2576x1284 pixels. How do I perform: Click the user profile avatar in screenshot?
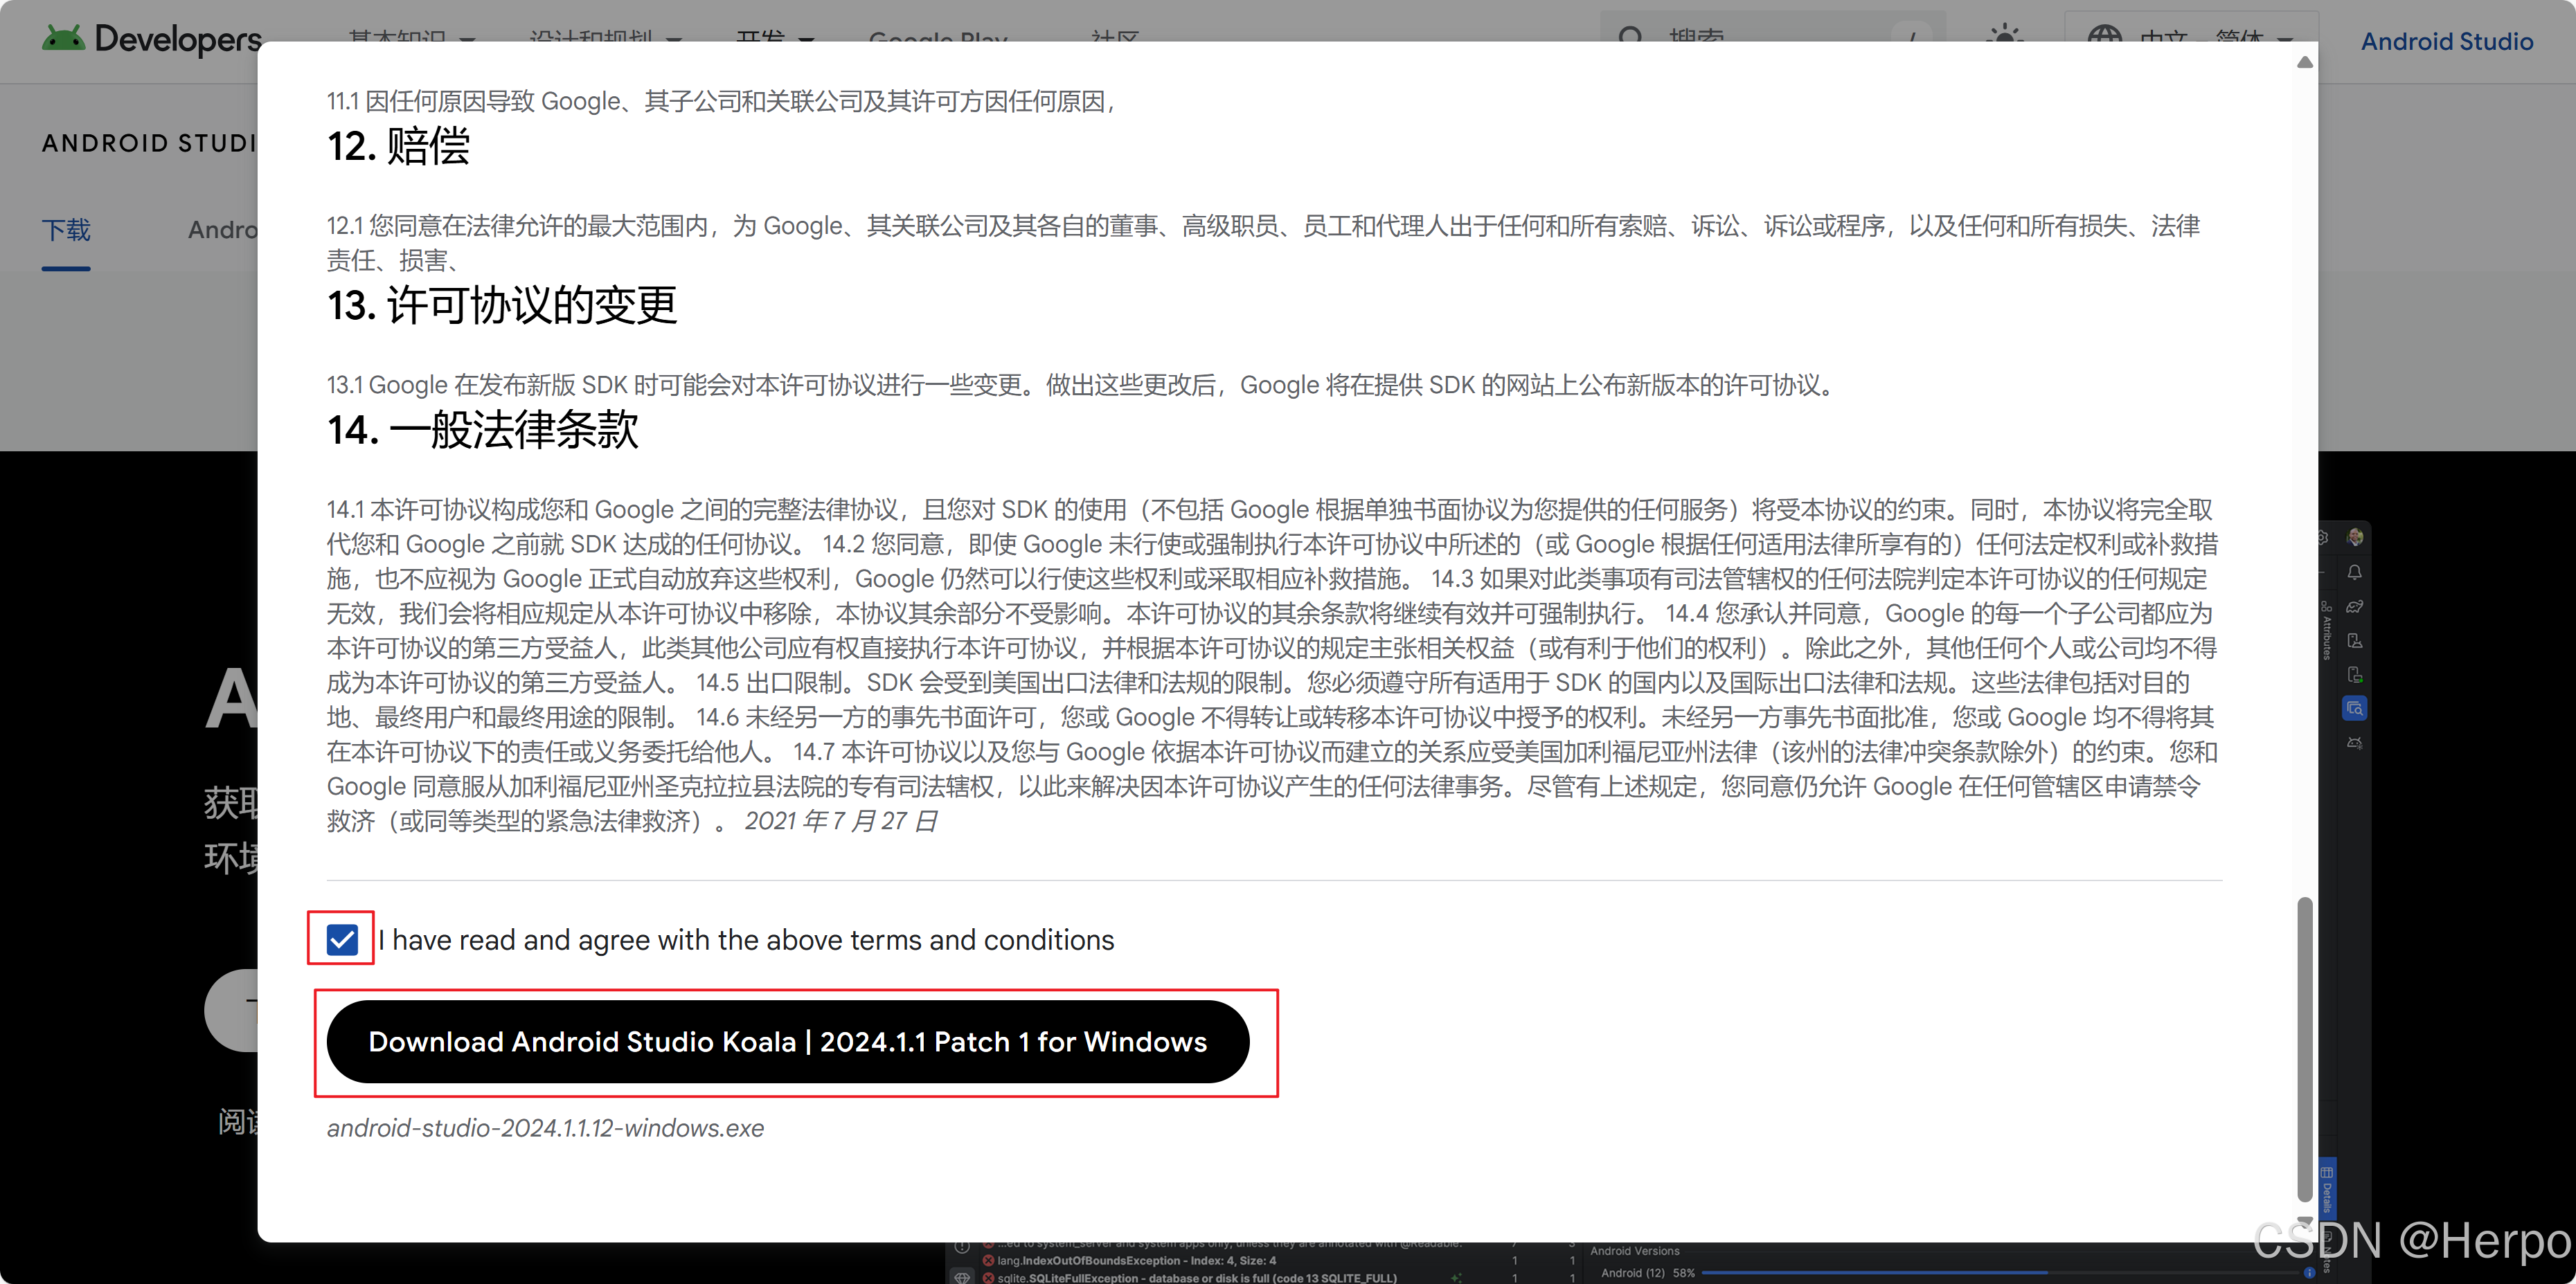coord(2355,538)
